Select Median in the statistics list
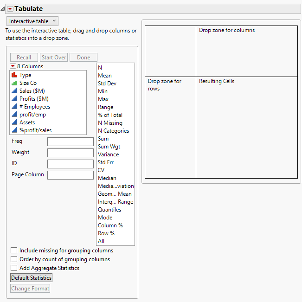The width and height of the screenshot is (302, 302). pos(107,178)
